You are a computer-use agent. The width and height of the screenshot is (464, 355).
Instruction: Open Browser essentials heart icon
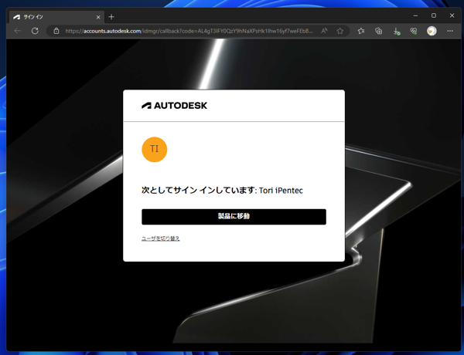pos(414,31)
